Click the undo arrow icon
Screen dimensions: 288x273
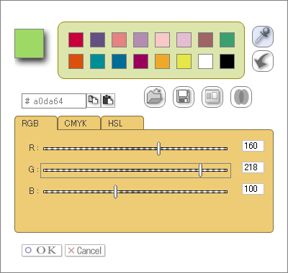pyautogui.click(x=263, y=61)
